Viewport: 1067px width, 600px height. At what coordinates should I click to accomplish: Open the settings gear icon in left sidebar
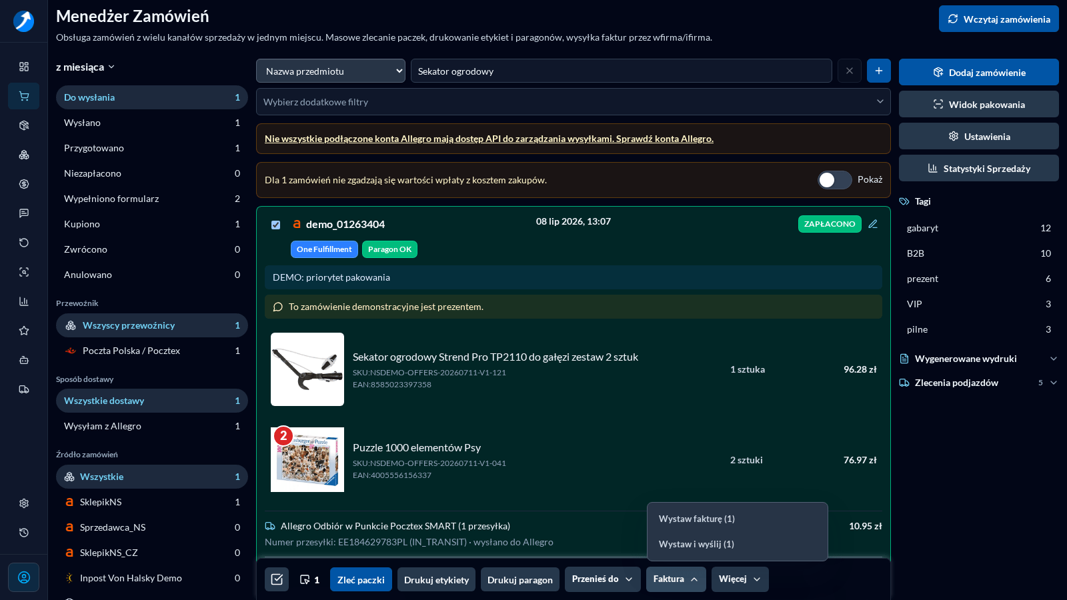point(24,503)
